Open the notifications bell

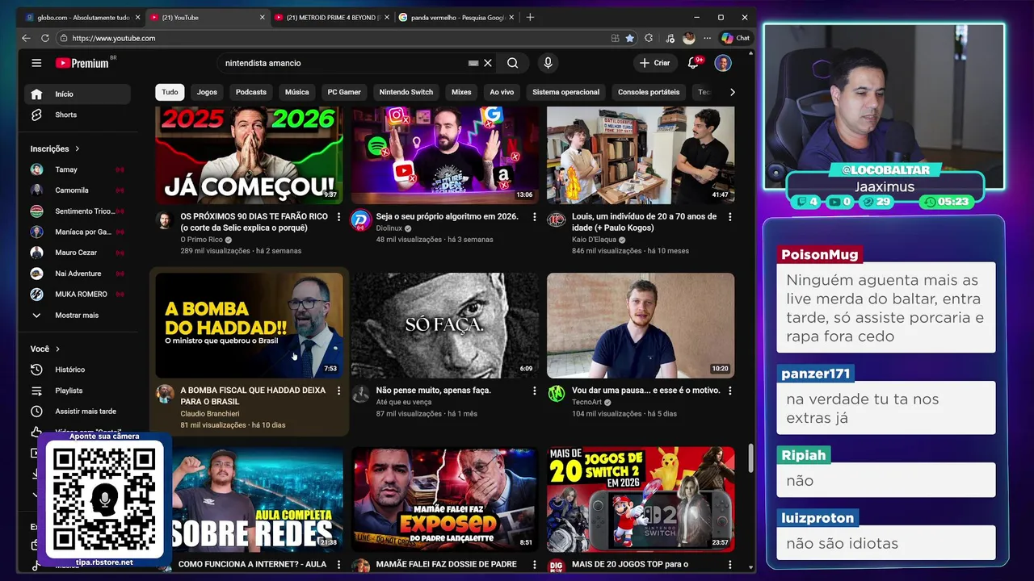693,63
